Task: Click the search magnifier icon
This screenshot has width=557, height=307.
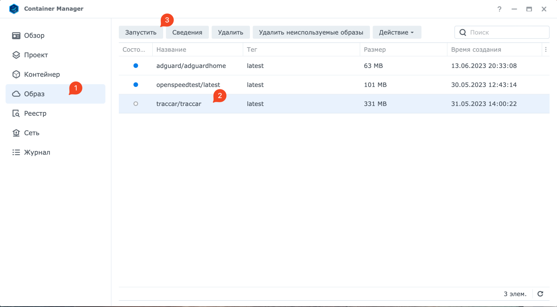Action: click(x=463, y=32)
